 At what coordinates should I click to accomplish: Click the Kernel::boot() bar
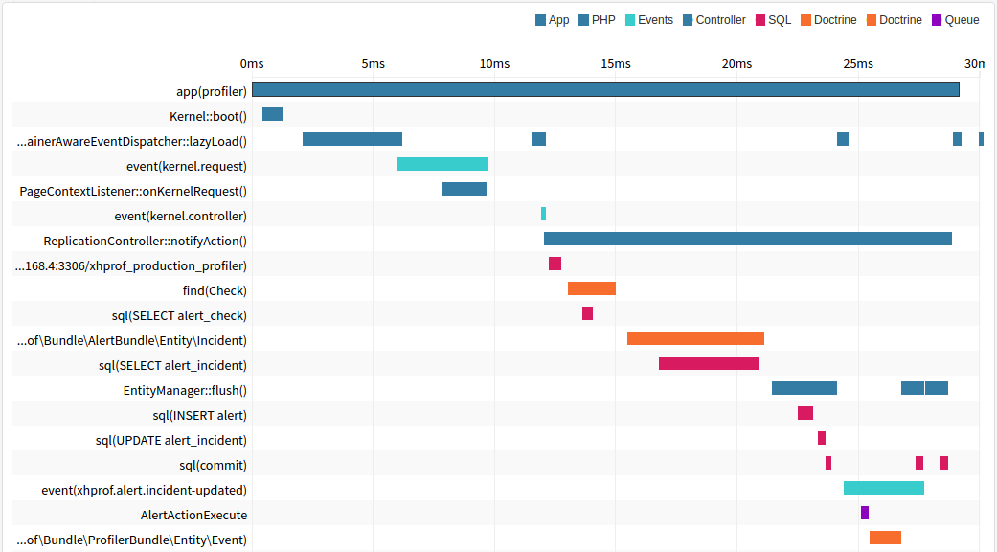click(x=273, y=115)
